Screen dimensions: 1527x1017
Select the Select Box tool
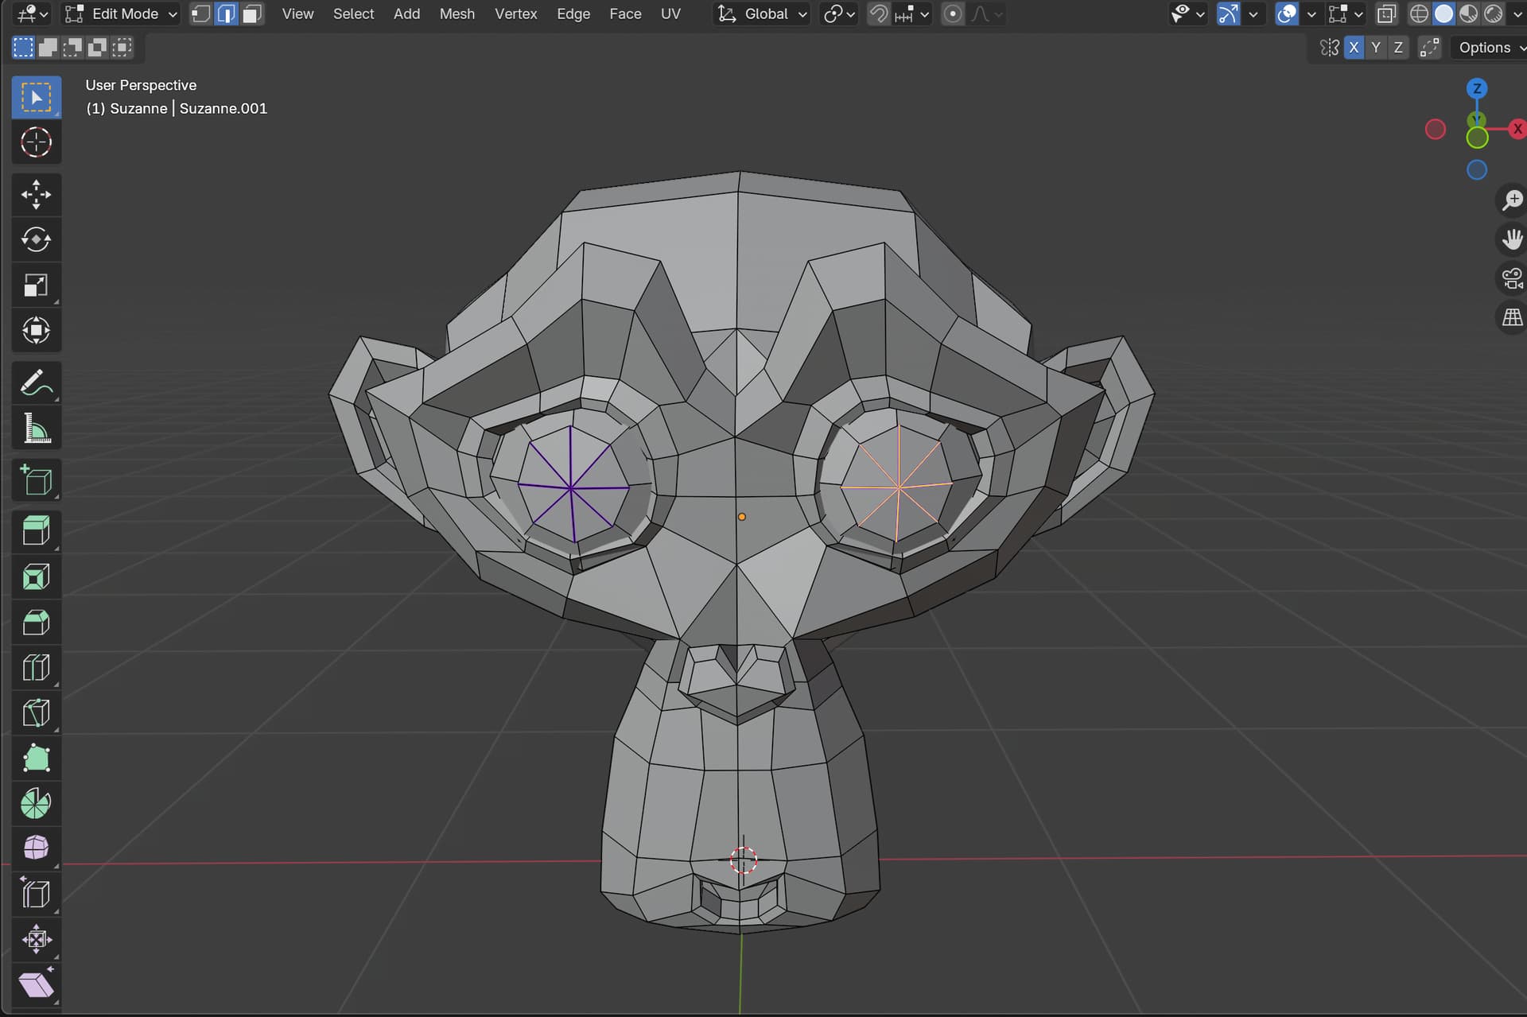click(x=36, y=97)
